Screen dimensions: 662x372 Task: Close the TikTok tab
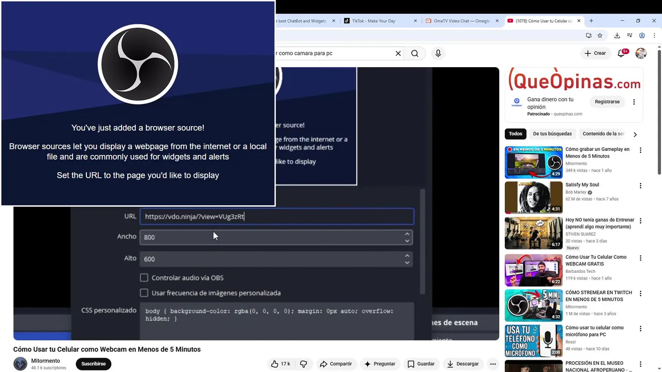pyautogui.click(x=415, y=21)
